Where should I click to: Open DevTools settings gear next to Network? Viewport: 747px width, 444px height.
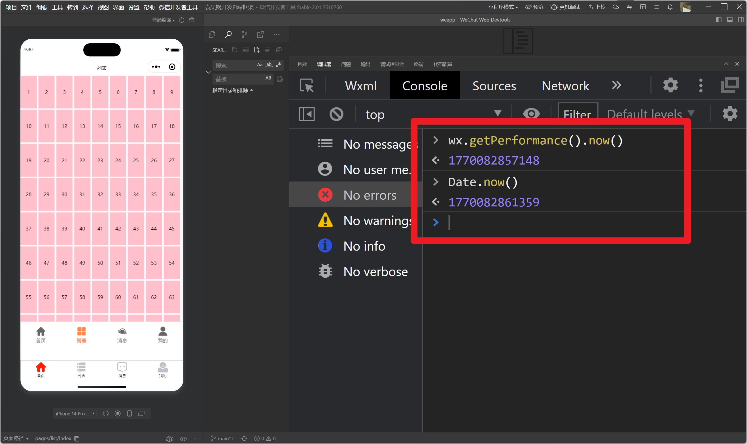coord(670,86)
